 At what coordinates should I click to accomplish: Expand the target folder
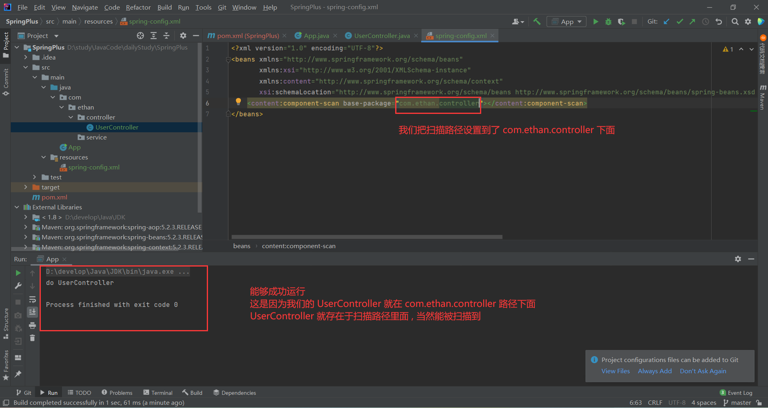coord(26,187)
